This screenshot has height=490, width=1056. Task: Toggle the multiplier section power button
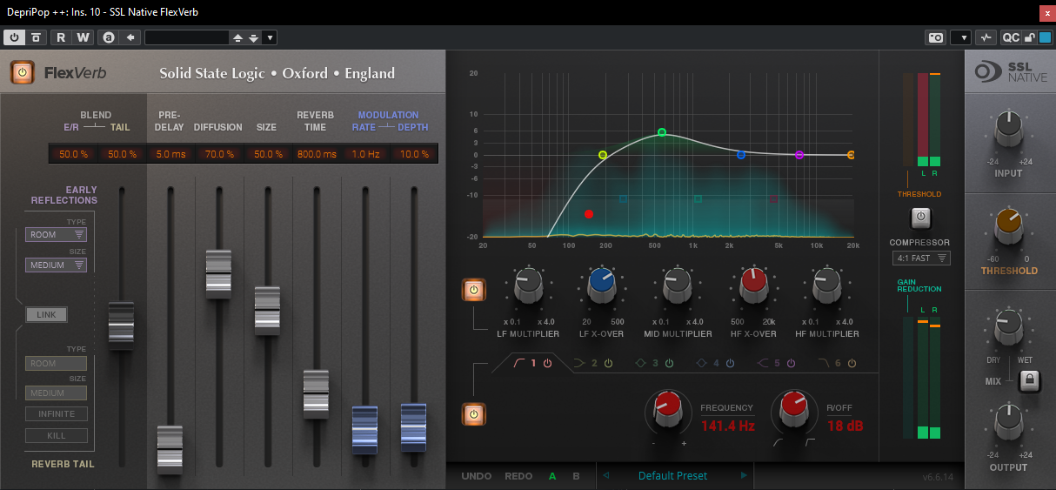(x=472, y=290)
